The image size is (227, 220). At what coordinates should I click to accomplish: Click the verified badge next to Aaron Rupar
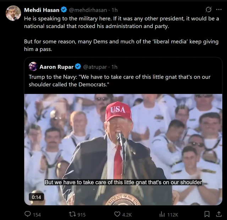coord(78,67)
